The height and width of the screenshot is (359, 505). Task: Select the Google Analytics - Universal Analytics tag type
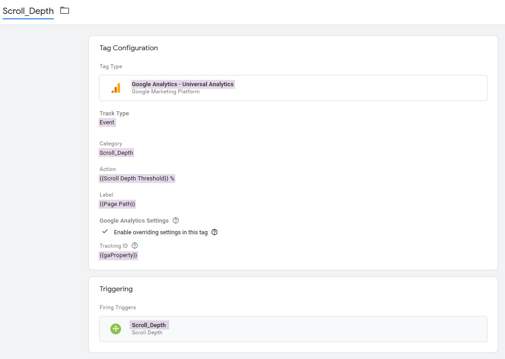click(293, 88)
